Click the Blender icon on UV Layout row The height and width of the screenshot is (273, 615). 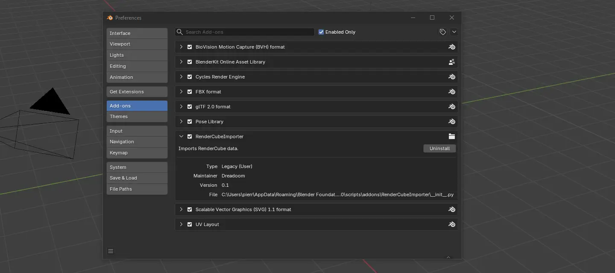coord(452,224)
